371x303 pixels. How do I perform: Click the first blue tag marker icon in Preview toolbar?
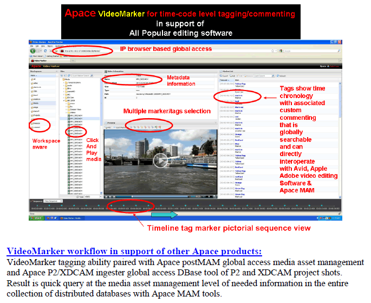pyautogui.click(x=131, y=127)
